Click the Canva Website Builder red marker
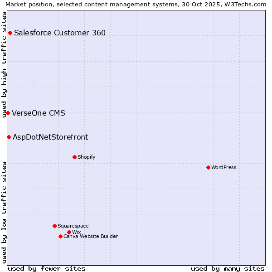This screenshot has width=272, height=272. (60, 236)
